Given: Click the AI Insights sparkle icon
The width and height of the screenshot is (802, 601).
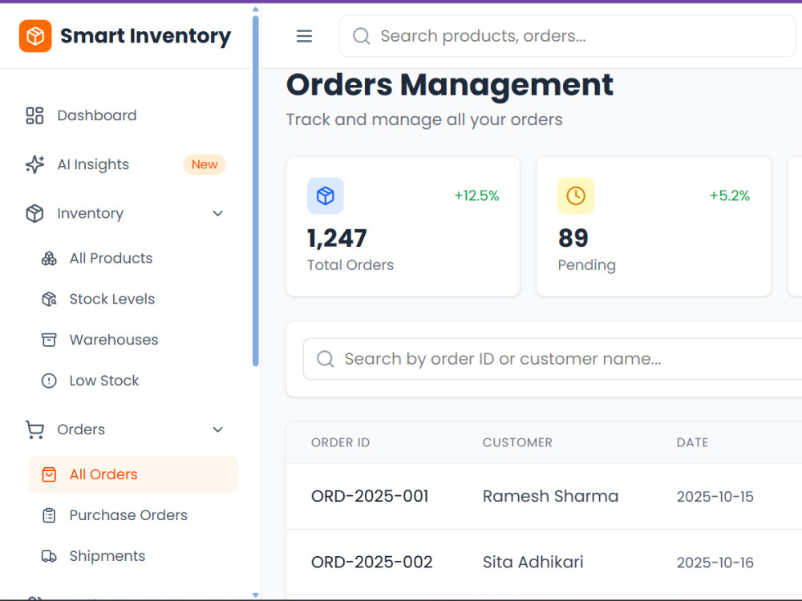Looking at the screenshot, I should 34,164.
